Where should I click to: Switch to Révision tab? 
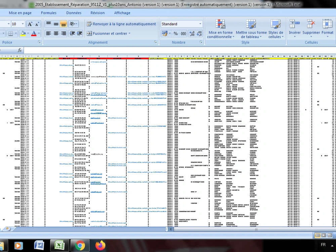click(x=97, y=13)
